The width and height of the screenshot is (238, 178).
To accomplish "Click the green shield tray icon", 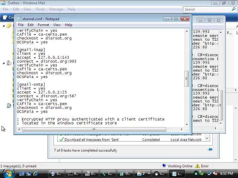I will [x=202, y=174].
